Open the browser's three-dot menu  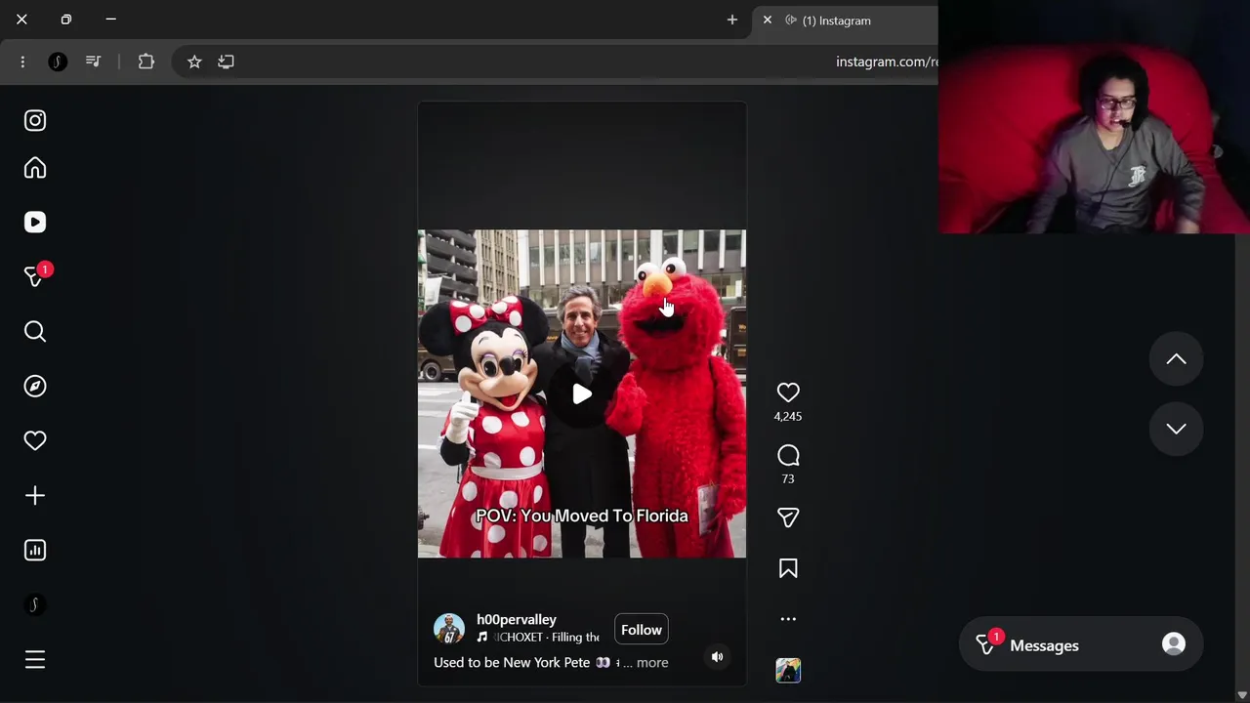[22, 62]
